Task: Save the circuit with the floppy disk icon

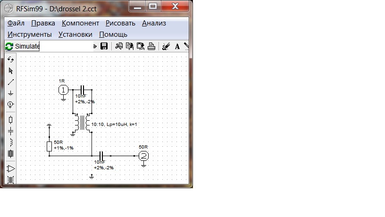Action: [104, 46]
